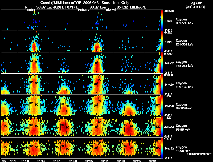Click the colorbar value '0.9320'
This screenshot has height=162, width=213.
pyautogui.click(x=169, y=75)
